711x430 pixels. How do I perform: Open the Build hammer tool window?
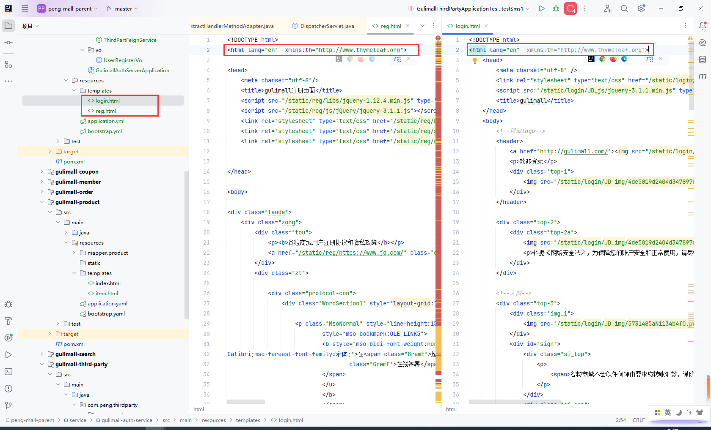(8, 321)
